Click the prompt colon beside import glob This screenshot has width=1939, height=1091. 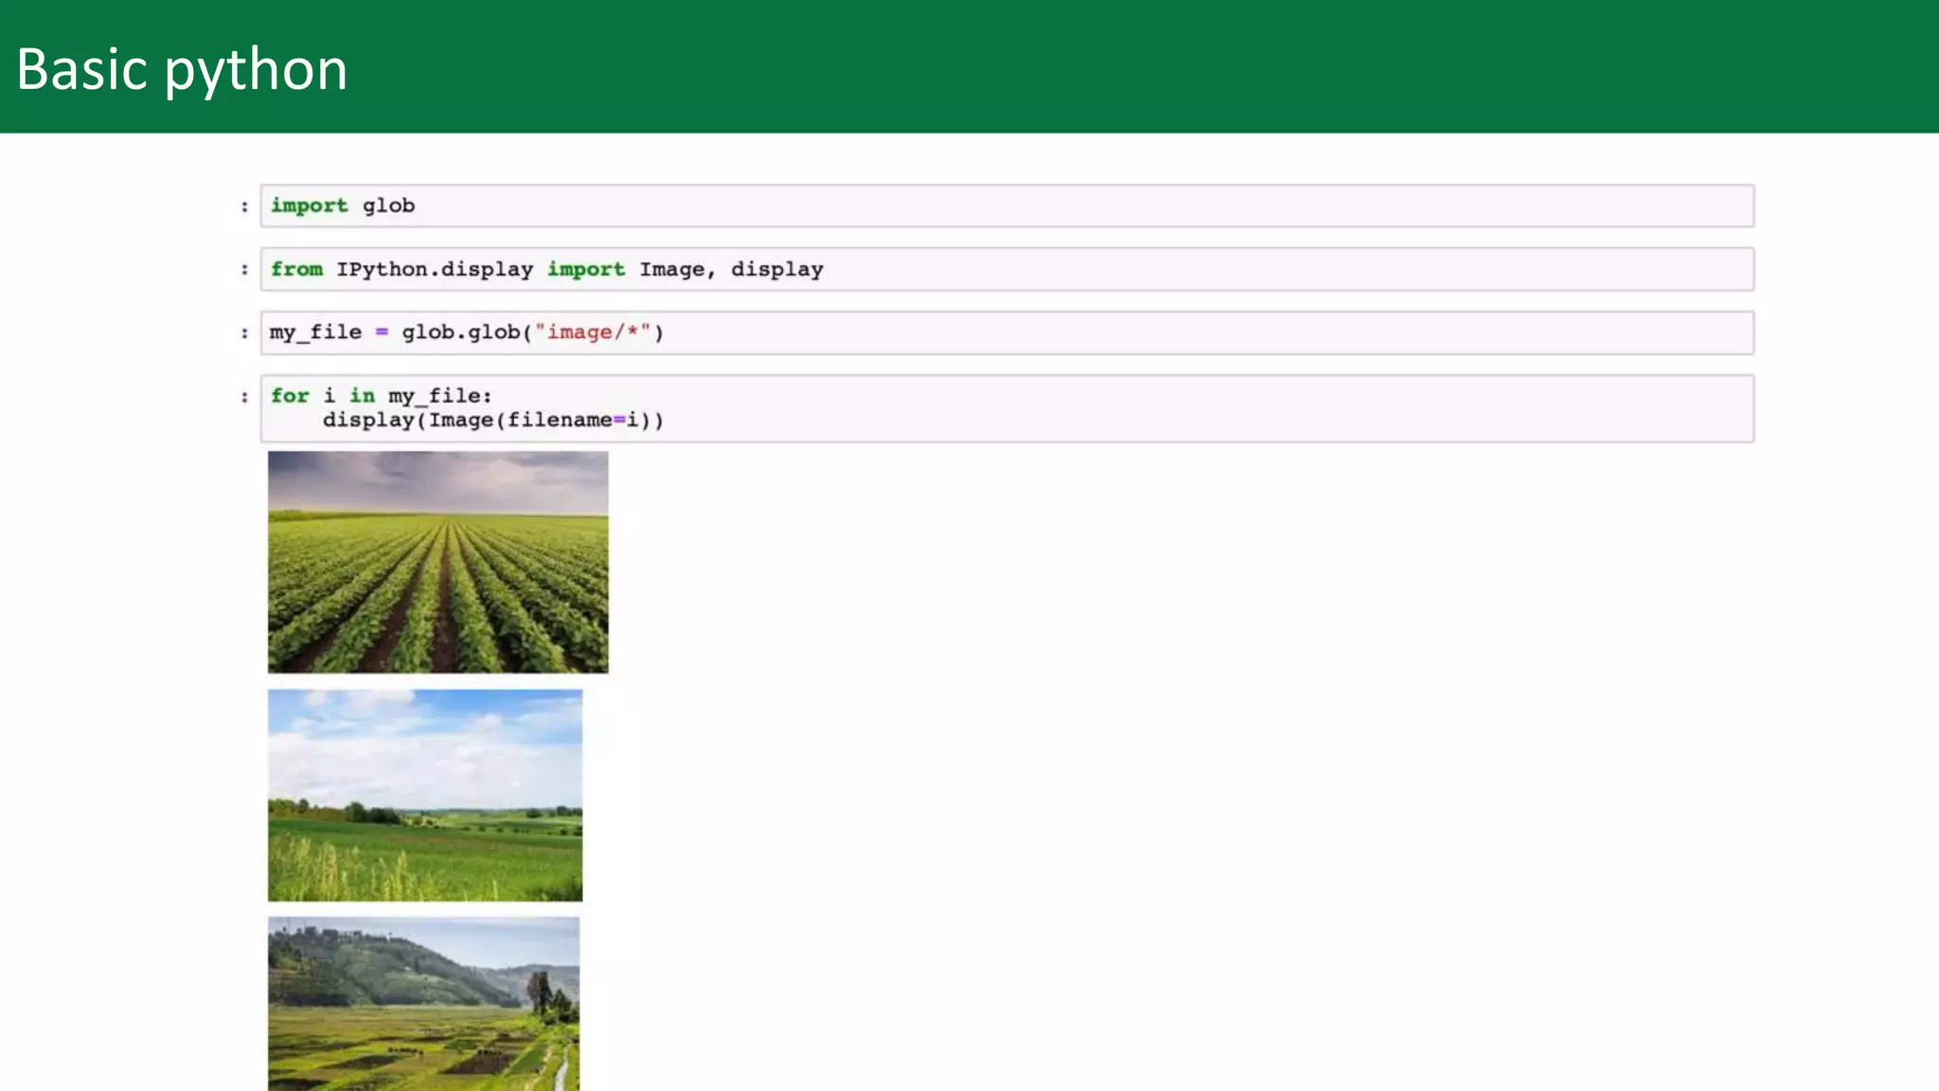pos(244,206)
